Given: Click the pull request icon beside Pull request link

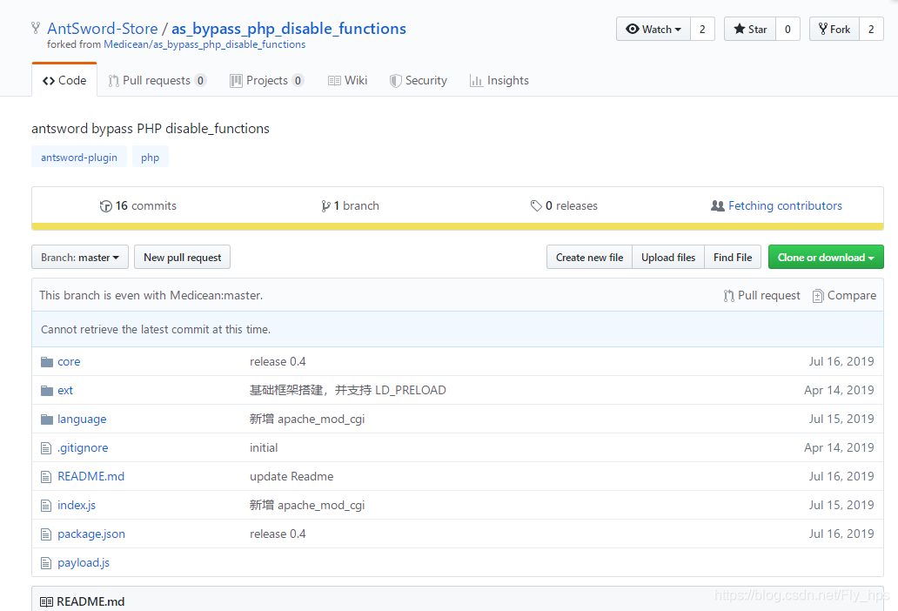Looking at the screenshot, I should click(728, 295).
